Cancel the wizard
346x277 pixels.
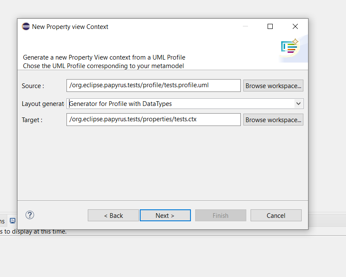pyautogui.click(x=276, y=215)
